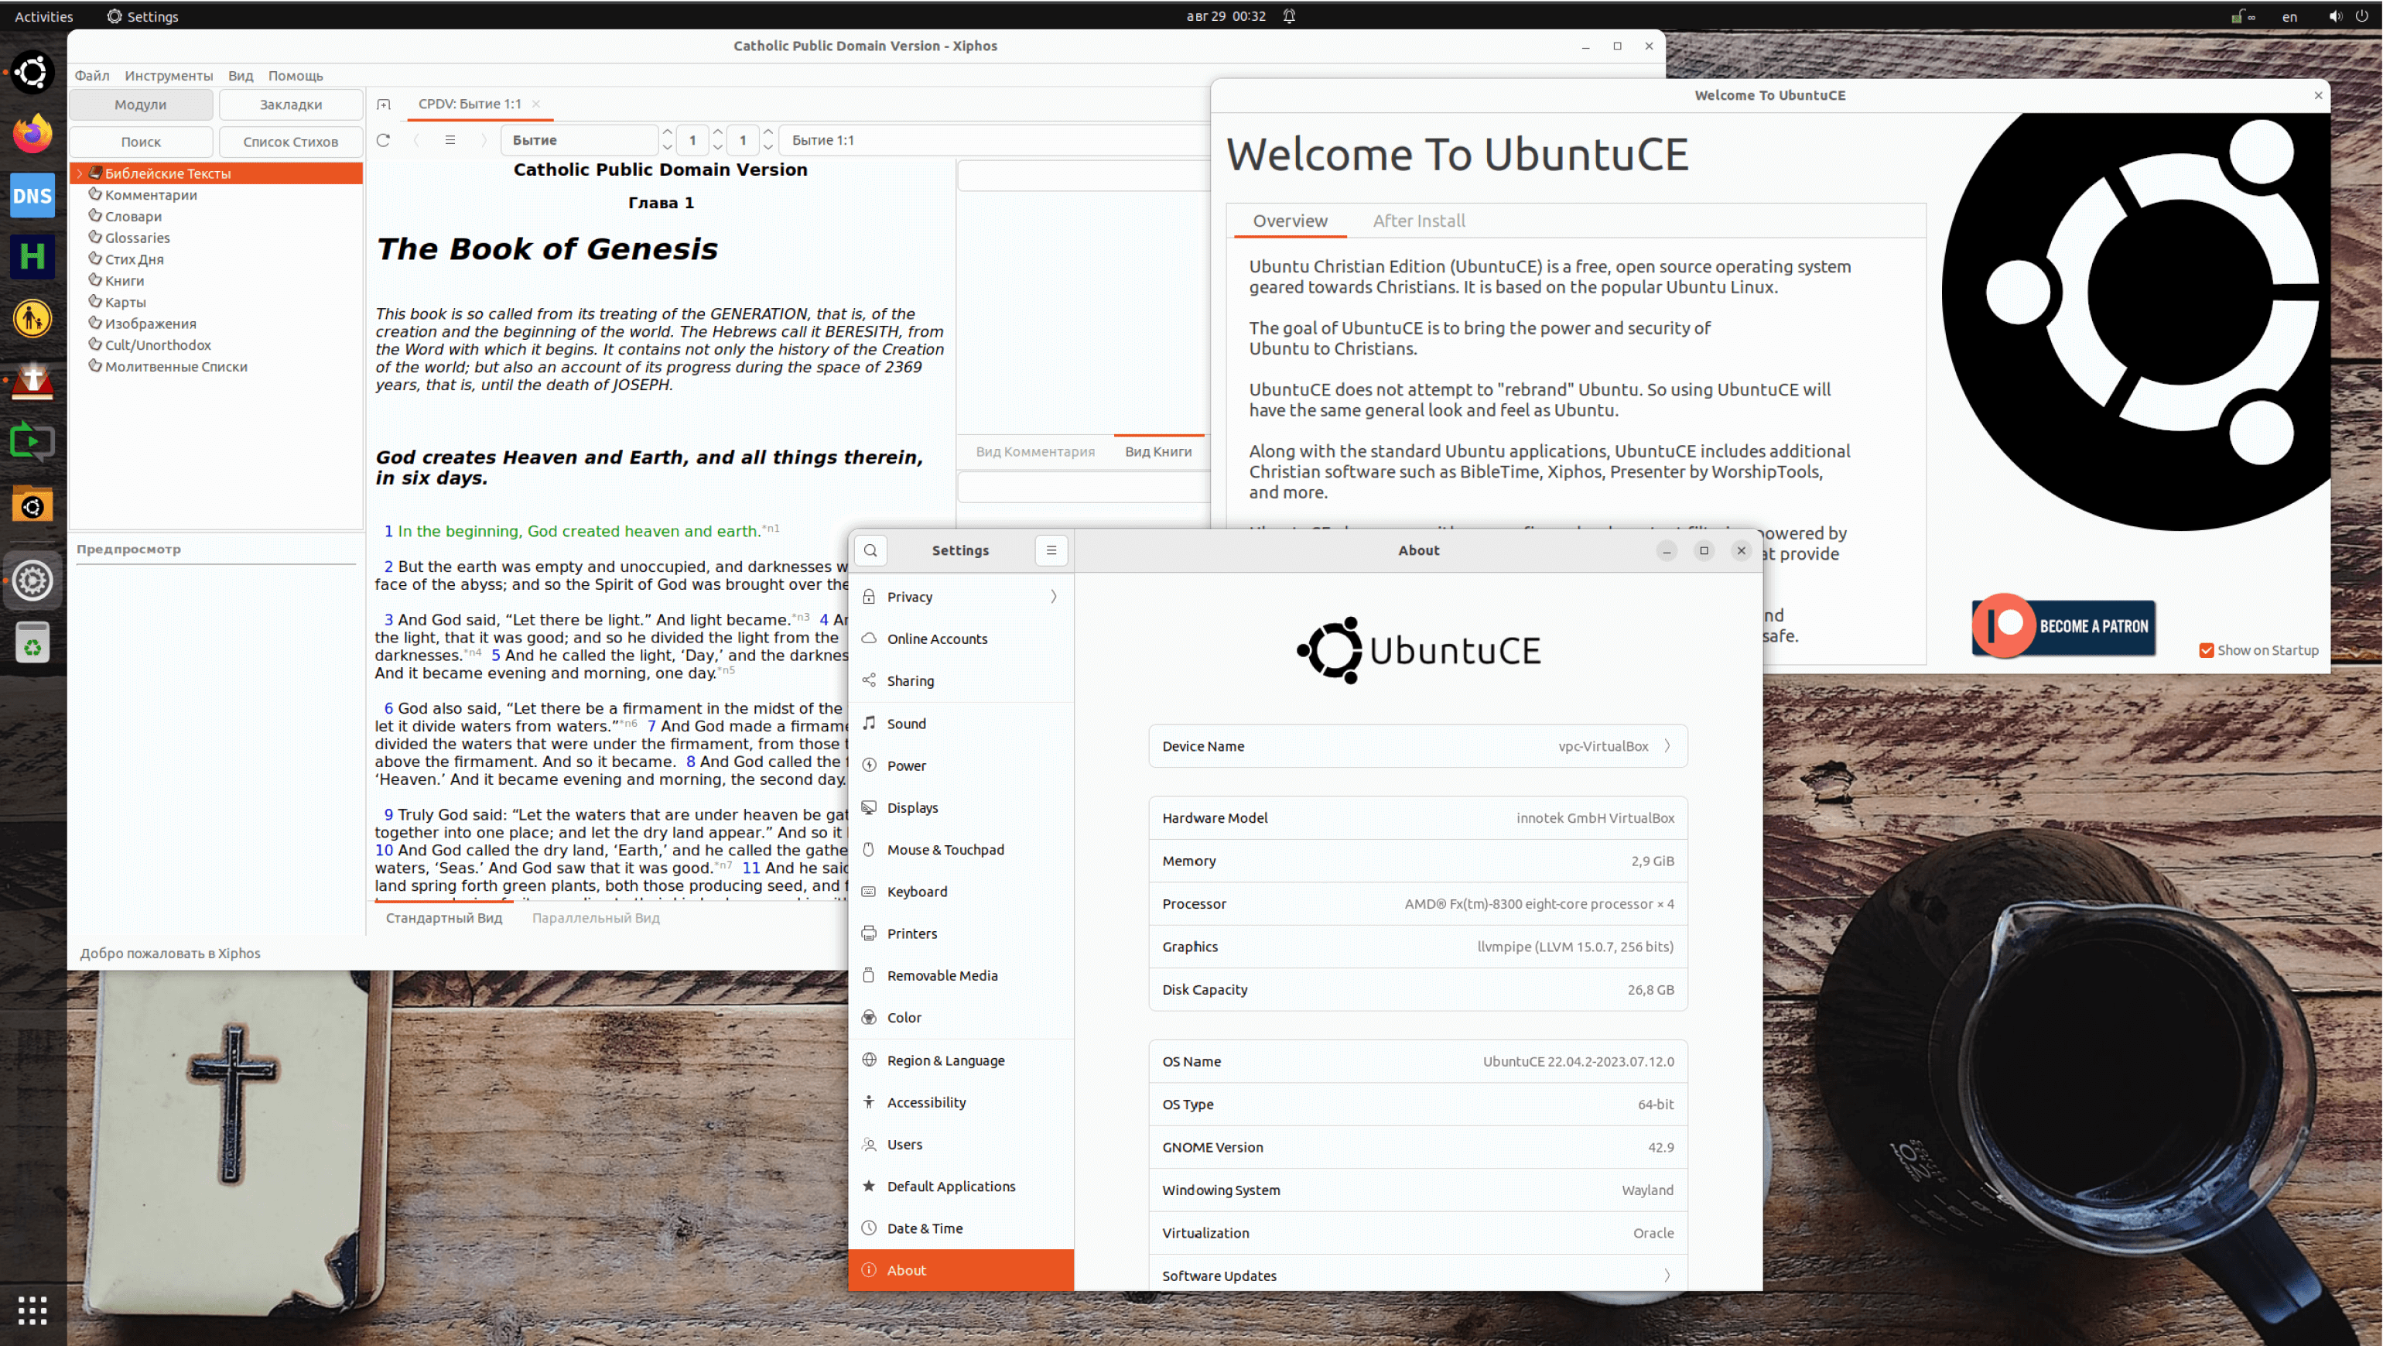This screenshot has width=2383, height=1346.
Task: Open the yellow parental-control dock icon
Action: tap(32, 318)
